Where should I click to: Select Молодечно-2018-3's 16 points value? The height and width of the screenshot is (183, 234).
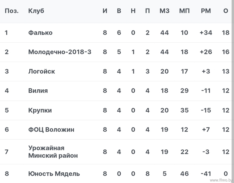click(226, 52)
